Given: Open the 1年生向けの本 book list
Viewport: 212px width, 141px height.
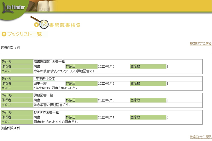Looking at the screenshot, I should pyautogui.click(x=44, y=79).
